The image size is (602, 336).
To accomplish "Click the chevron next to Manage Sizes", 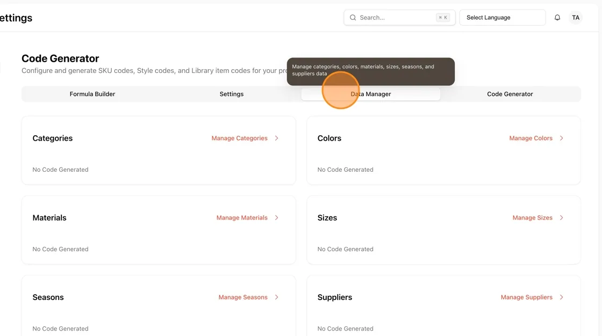I will (x=561, y=217).
